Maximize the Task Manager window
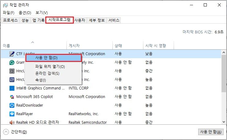The width and height of the screenshot is (227, 140). (x=205, y=5)
